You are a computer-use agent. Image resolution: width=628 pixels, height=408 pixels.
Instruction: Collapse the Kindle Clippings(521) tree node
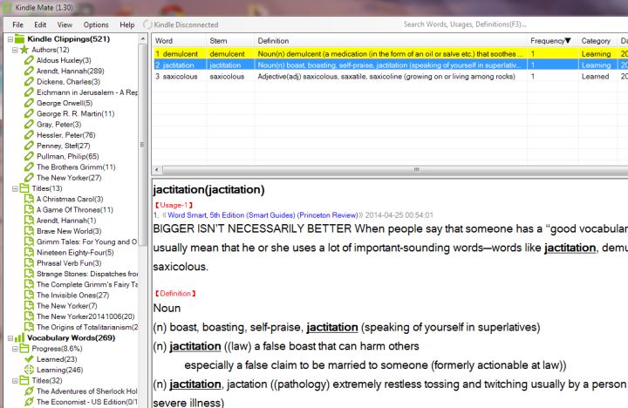pyautogui.click(x=10, y=39)
